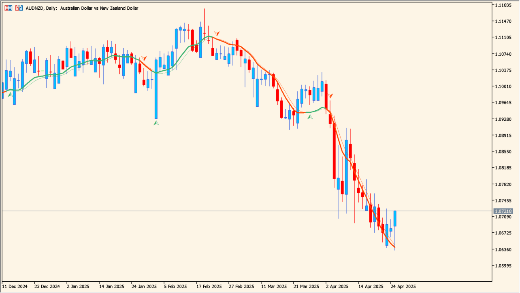Click the 2 Jan 2025 date label
This screenshot has height=293, width=520.
(x=78, y=287)
